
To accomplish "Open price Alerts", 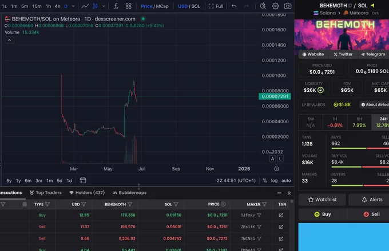I will tap(368, 200).
